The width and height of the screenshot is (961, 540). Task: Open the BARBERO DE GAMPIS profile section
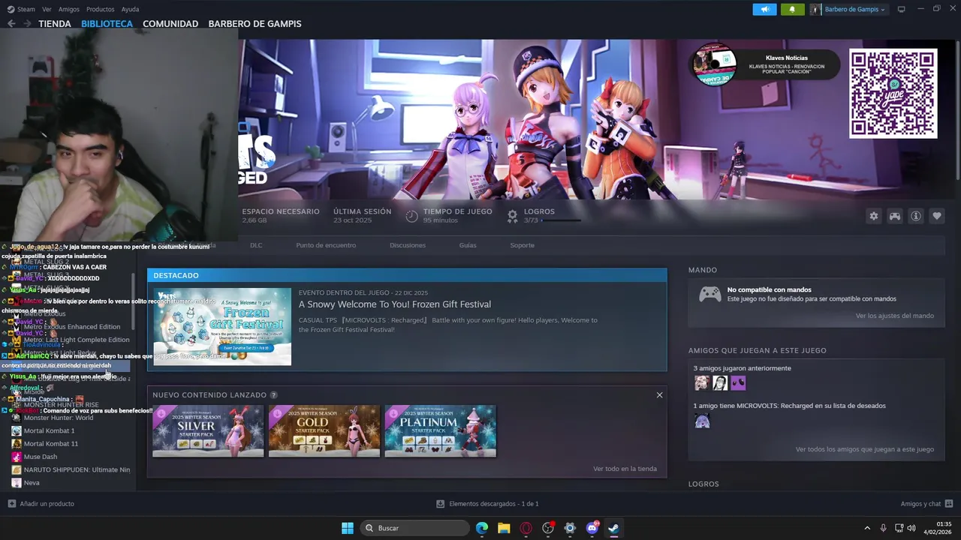point(255,23)
